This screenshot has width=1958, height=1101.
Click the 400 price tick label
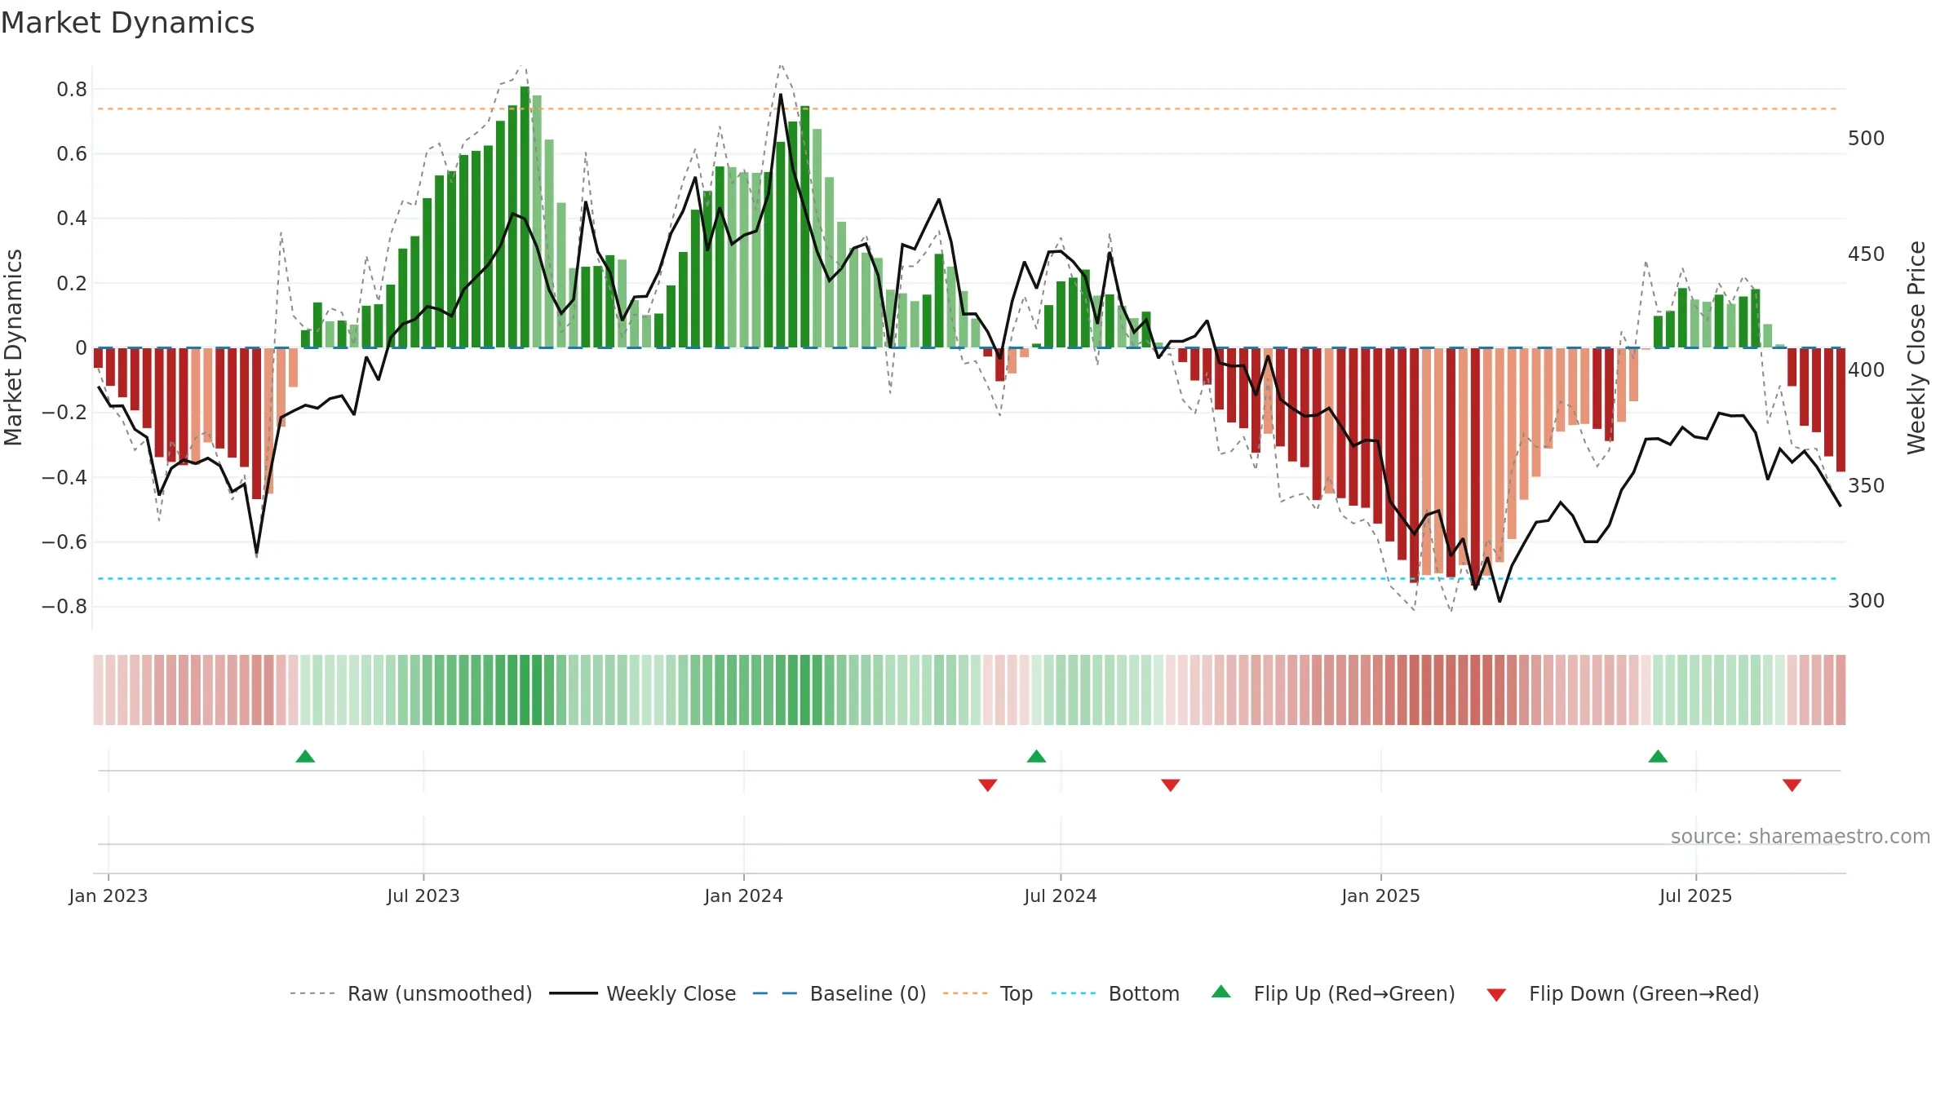coord(1867,370)
